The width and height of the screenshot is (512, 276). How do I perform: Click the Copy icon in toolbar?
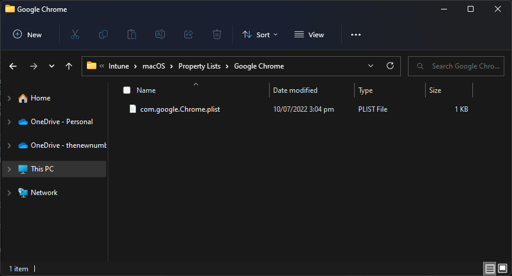pos(103,34)
